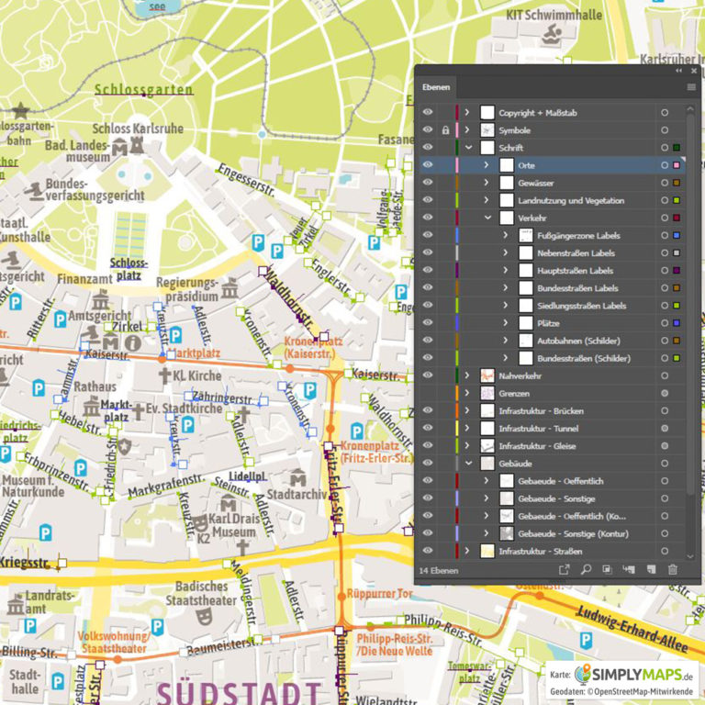705x705 pixels.
Task: Expand the Symbole layer
Action: (467, 130)
